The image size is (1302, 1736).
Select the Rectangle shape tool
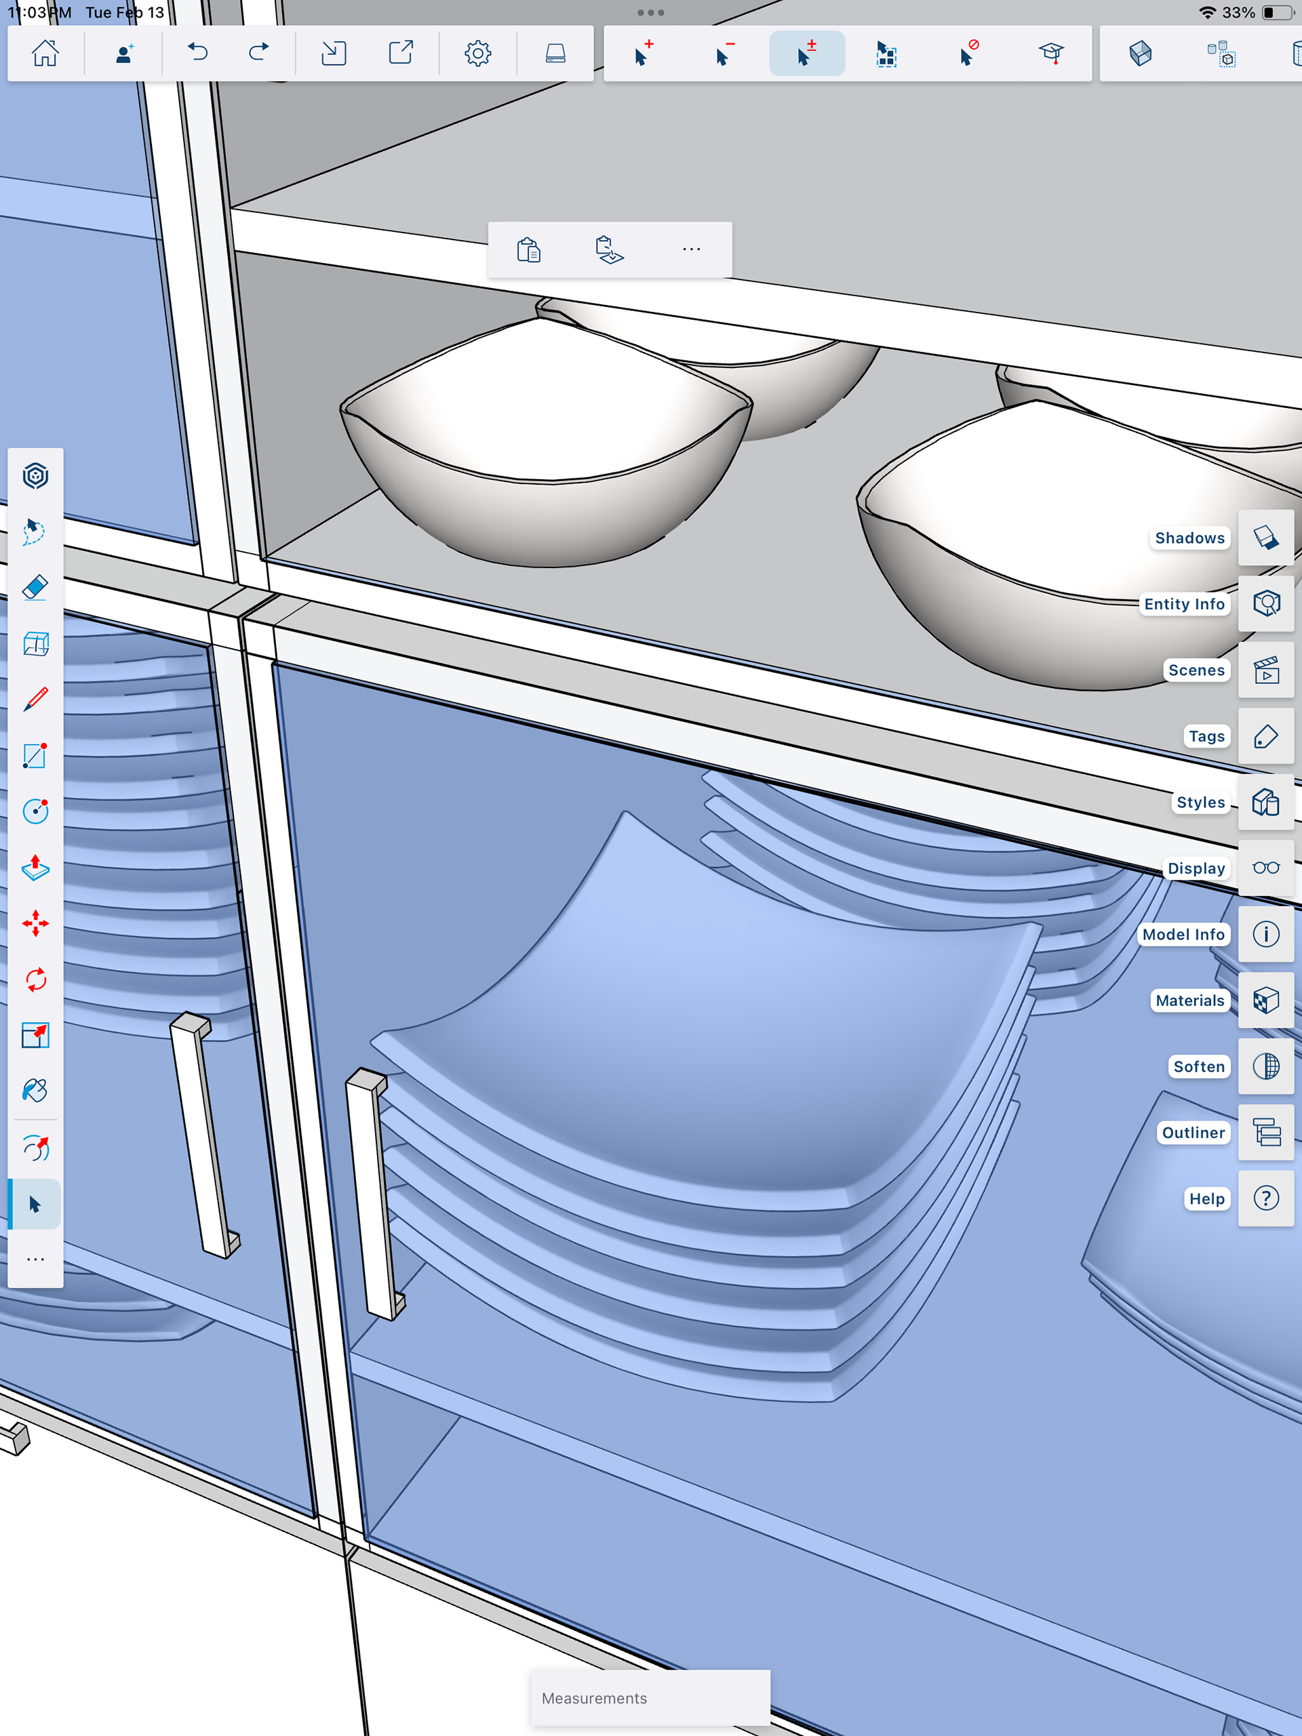tap(35, 755)
